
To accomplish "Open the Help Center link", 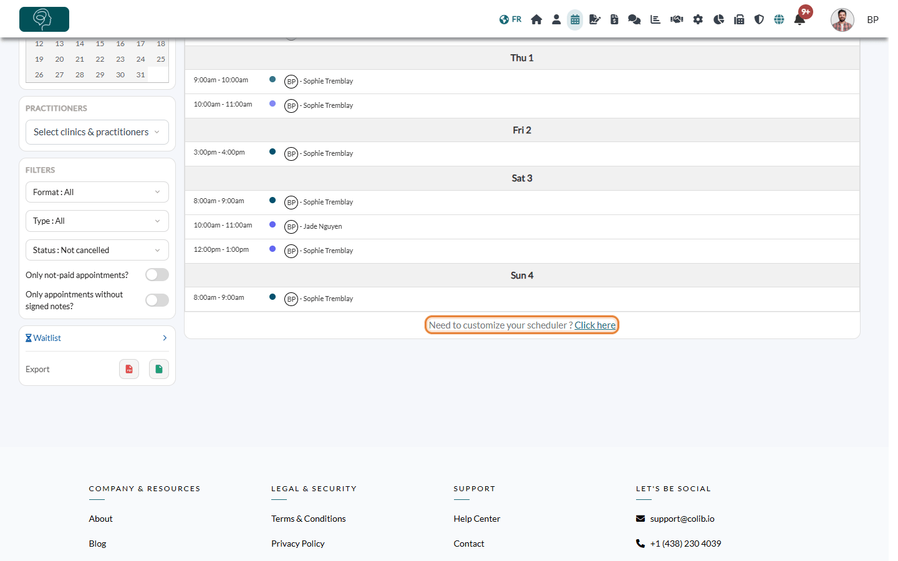I will 477,519.
